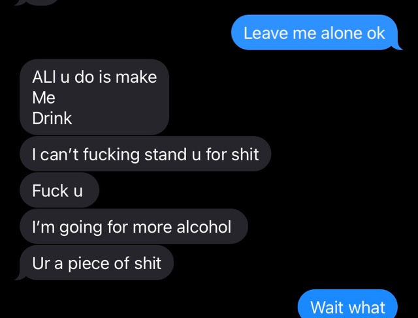Click the word "Leave" in the blue bubble

point(266,33)
